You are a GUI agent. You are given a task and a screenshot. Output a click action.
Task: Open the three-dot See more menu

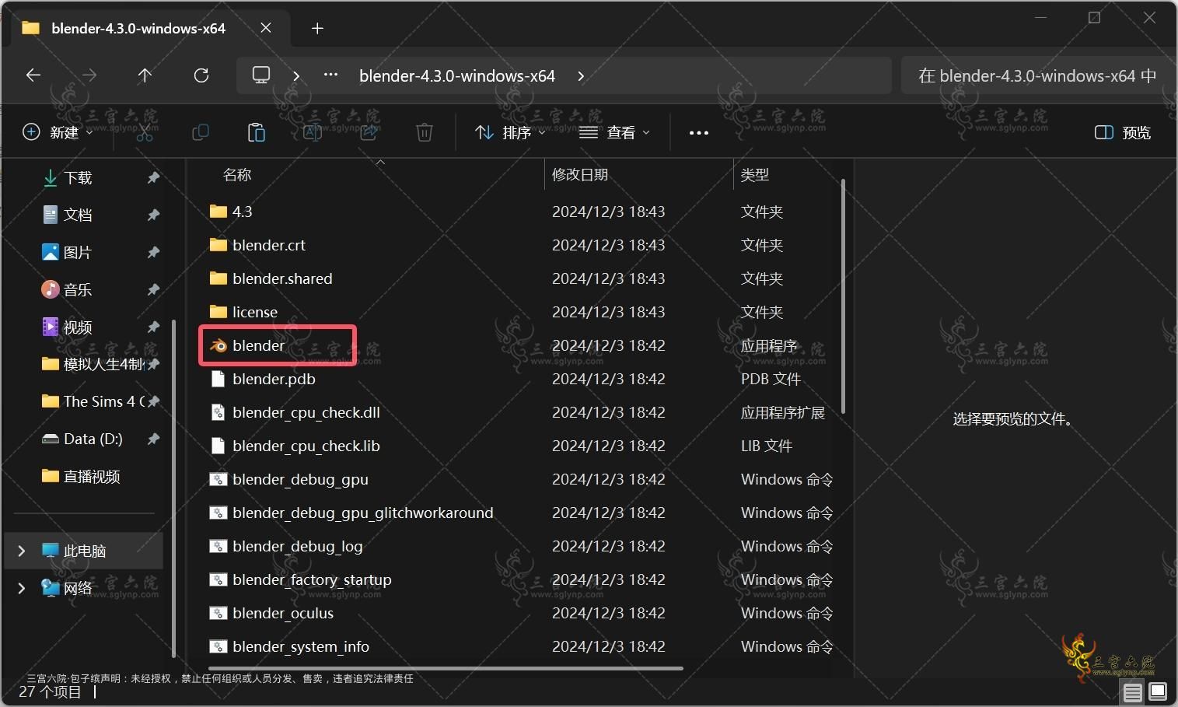pyautogui.click(x=699, y=133)
